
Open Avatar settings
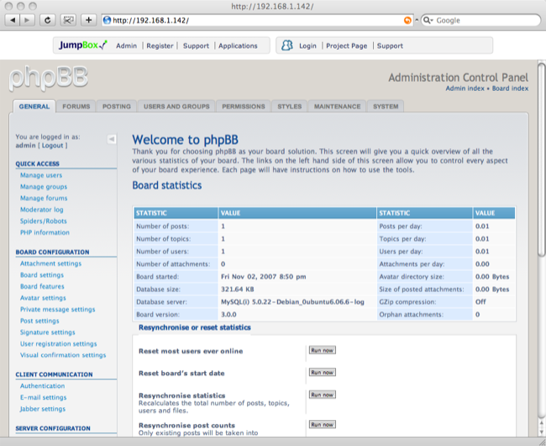(43, 298)
